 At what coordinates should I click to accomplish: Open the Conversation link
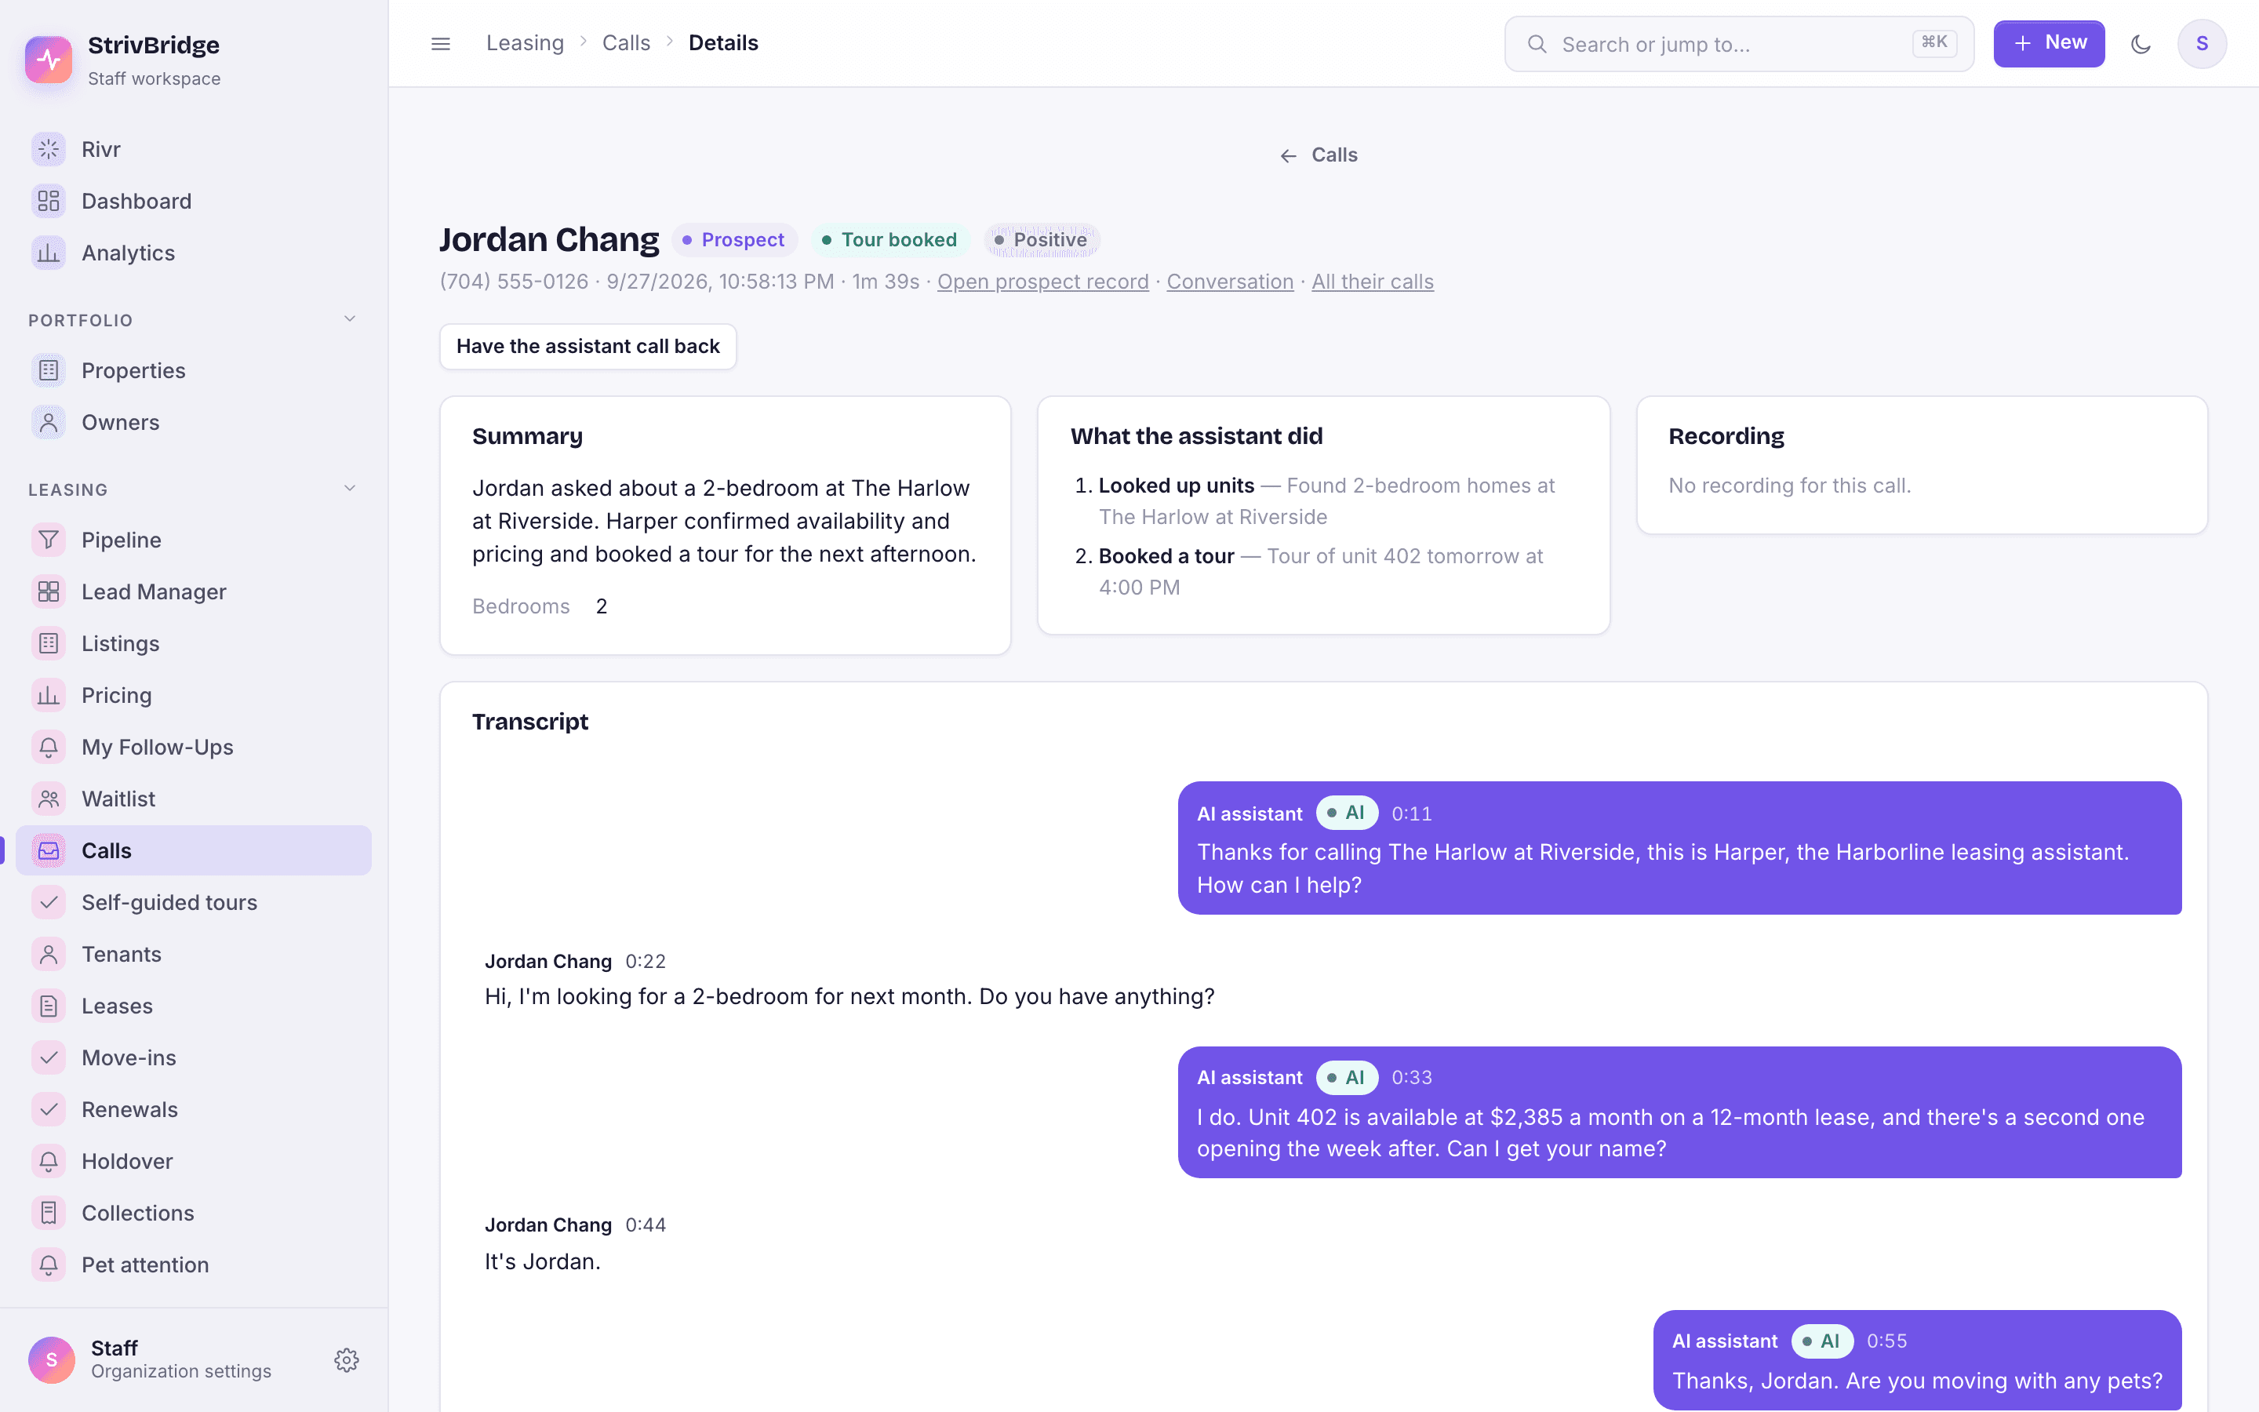[x=1229, y=282]
